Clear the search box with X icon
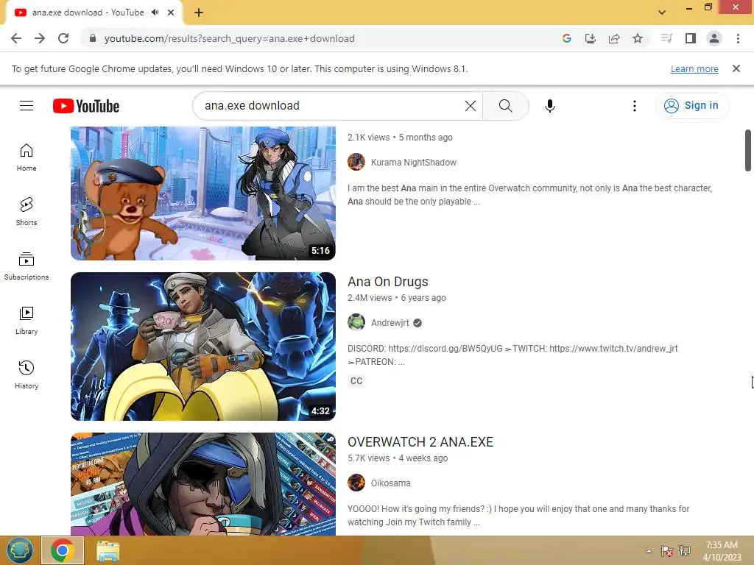754x565 pixels. click(x=471, y=106)
